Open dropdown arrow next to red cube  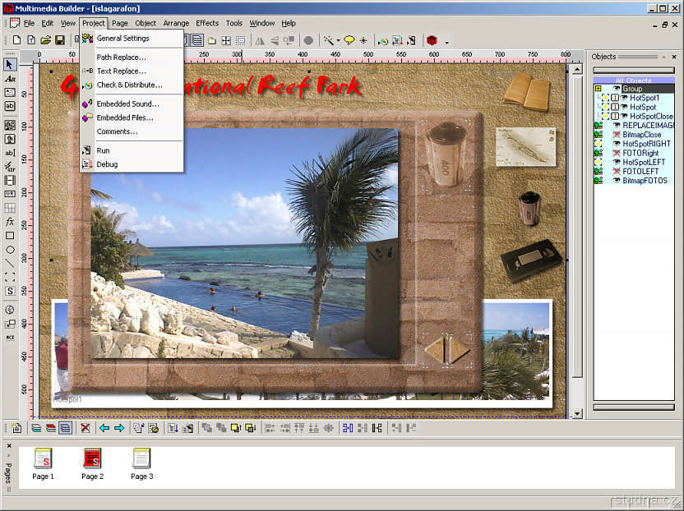(446, 41)
